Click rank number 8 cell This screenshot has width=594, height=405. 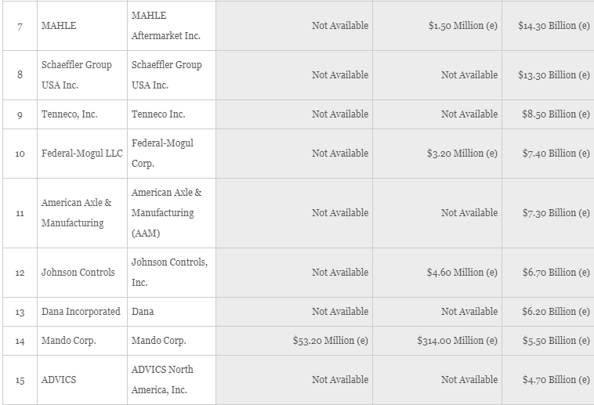(20, 75)
